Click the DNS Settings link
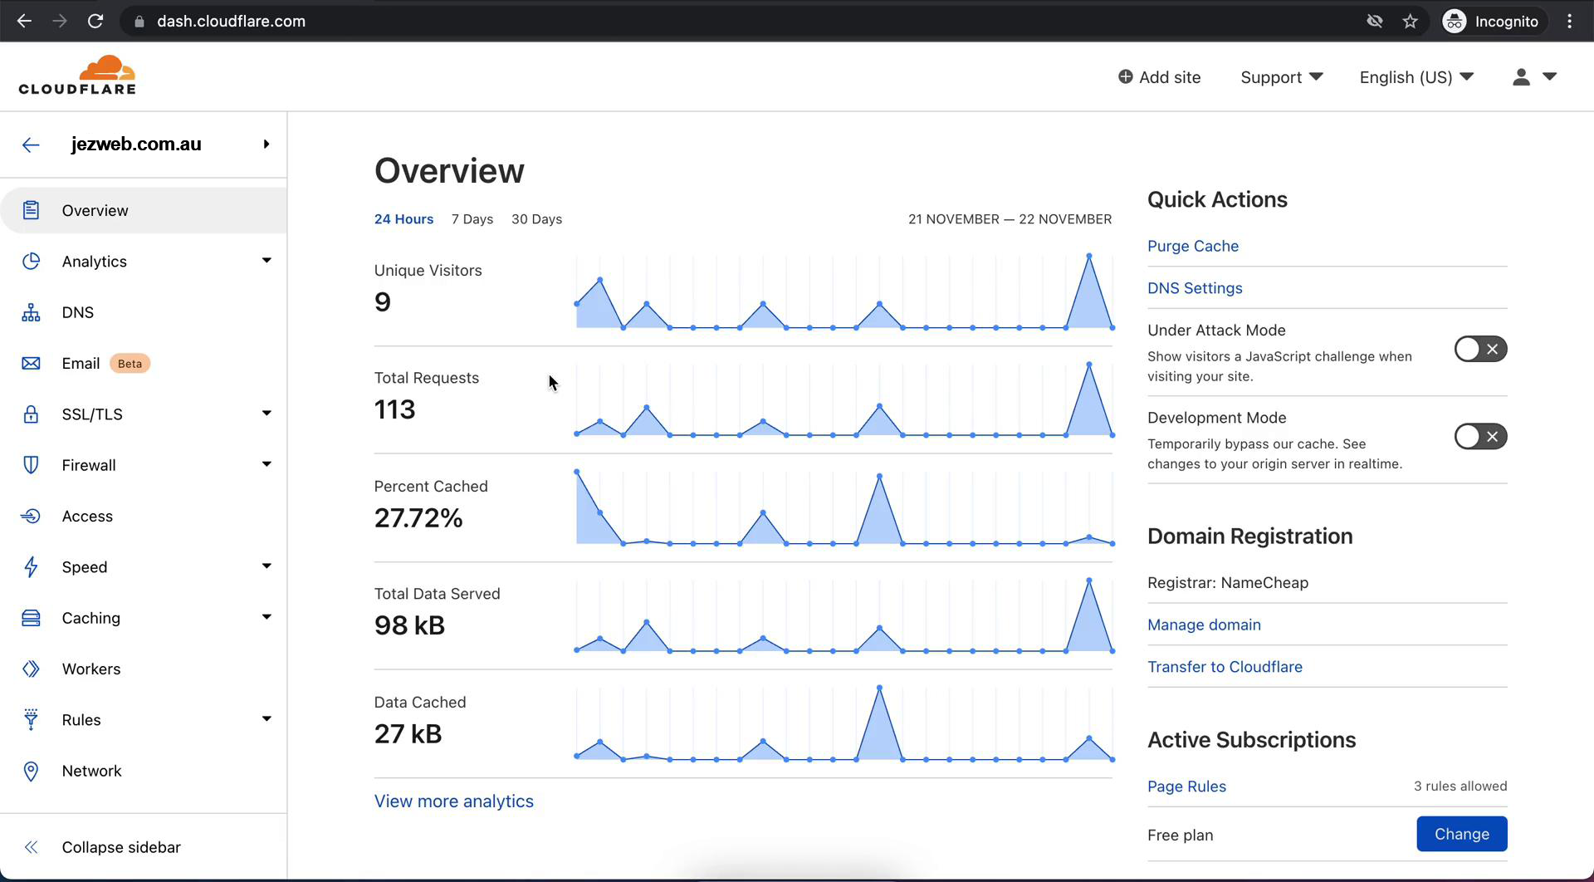This screenshot has width=1594, height=882. pos(1195,288)
